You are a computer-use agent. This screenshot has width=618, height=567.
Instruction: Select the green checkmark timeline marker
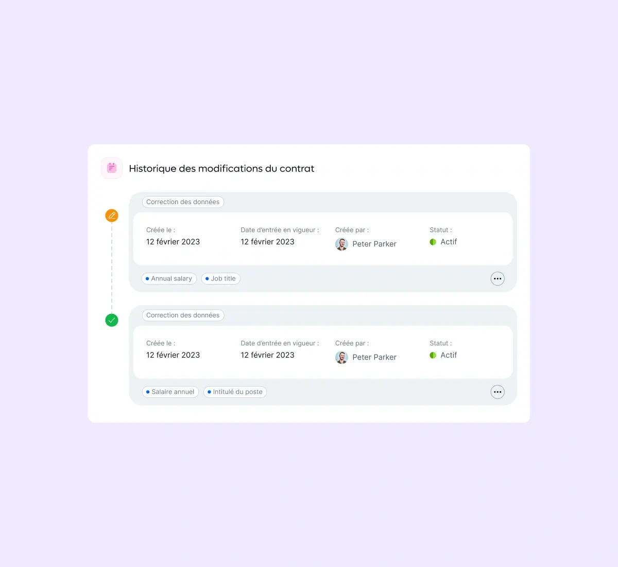[x=112, y=320]
